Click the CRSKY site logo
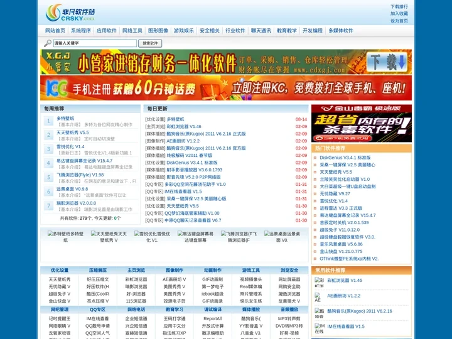The height and width of the screenshot is (339, 452). [x=70, y=13]
